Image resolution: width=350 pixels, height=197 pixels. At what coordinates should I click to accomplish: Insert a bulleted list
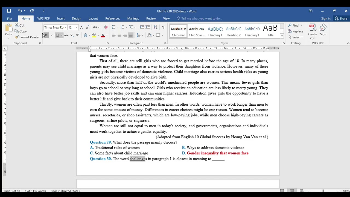click(x=114, y=27)
